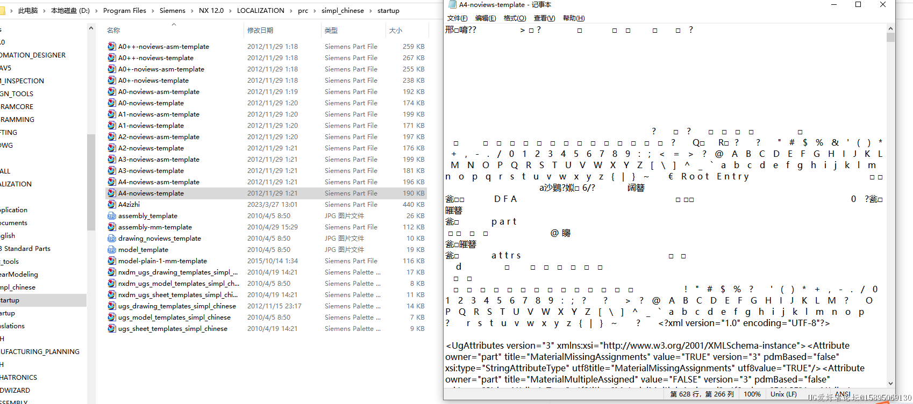Click the 440 KB size of A4zizhi
This screenshot has height=404, width=913.
(413, 204)
